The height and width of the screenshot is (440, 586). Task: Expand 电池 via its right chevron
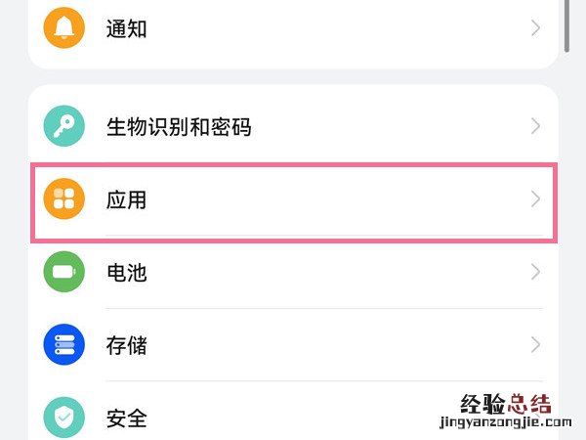click(535, 272)
